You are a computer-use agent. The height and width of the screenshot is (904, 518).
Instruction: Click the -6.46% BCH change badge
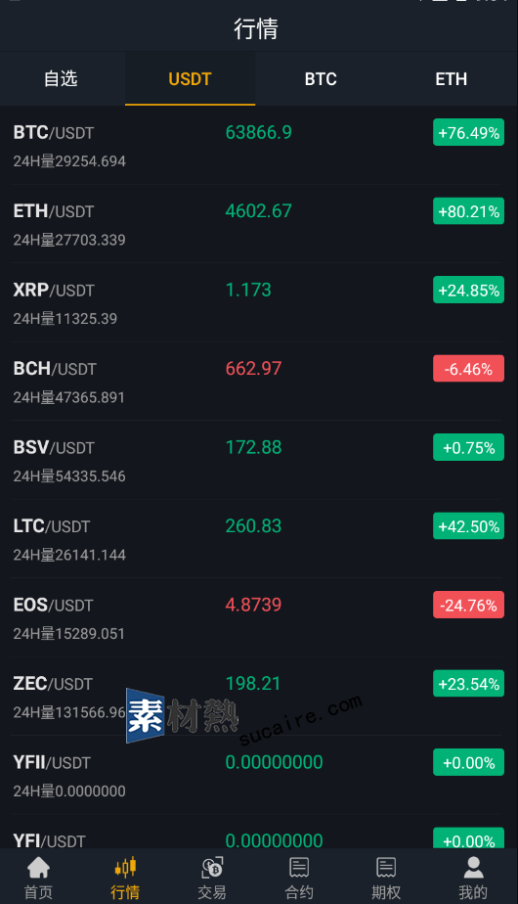click(x=468, y=369)
